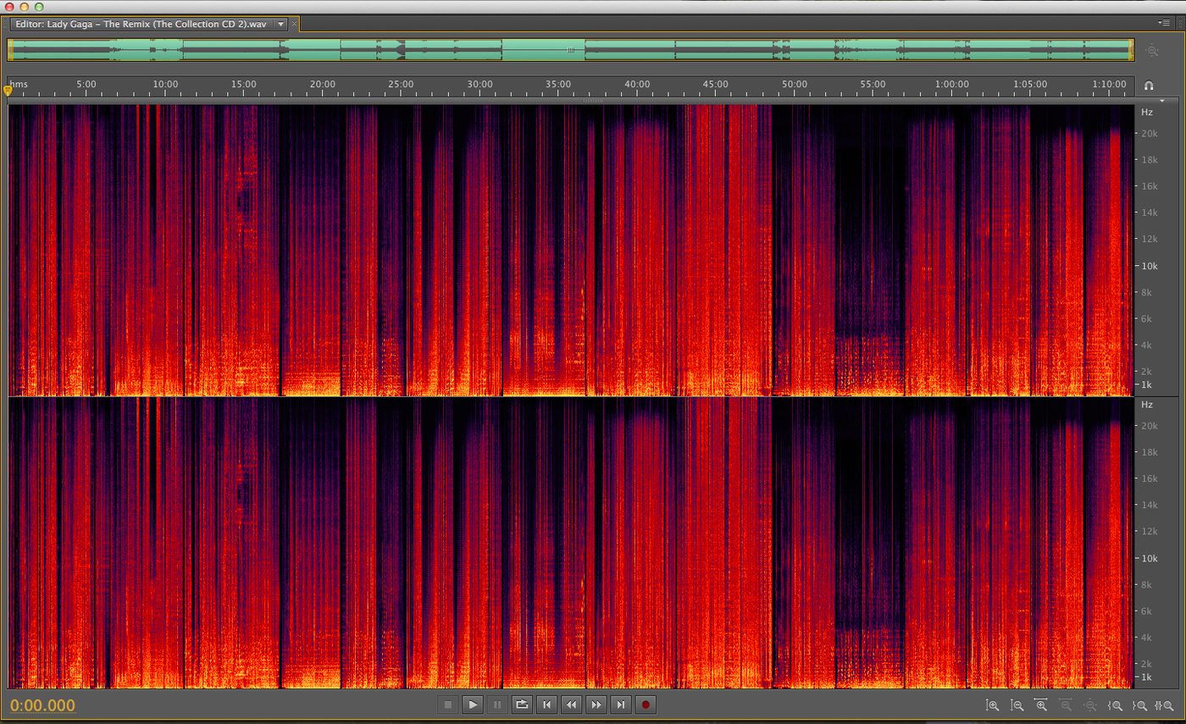Click the left edge handle of overview navigator

tap(10, 50)
